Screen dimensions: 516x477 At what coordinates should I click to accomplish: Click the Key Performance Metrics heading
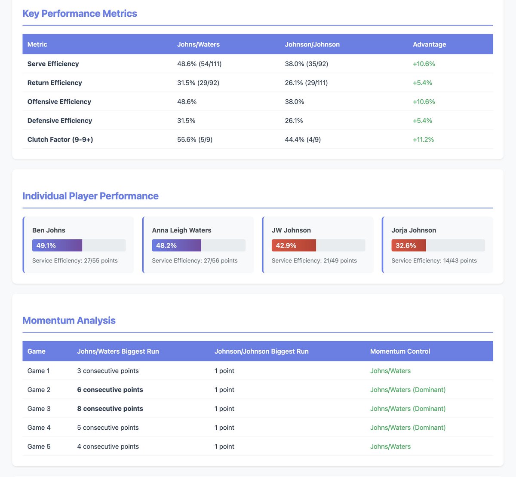click(x=80, y=14)
